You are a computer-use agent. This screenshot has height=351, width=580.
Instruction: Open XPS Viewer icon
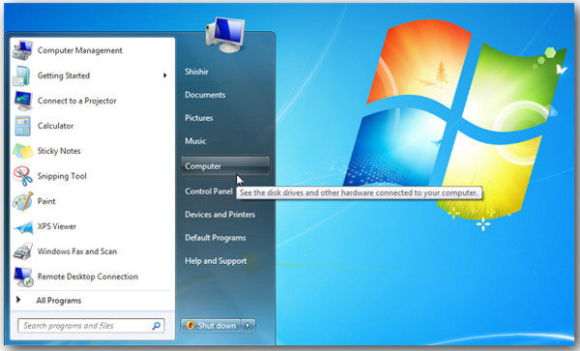coord(23,227)
